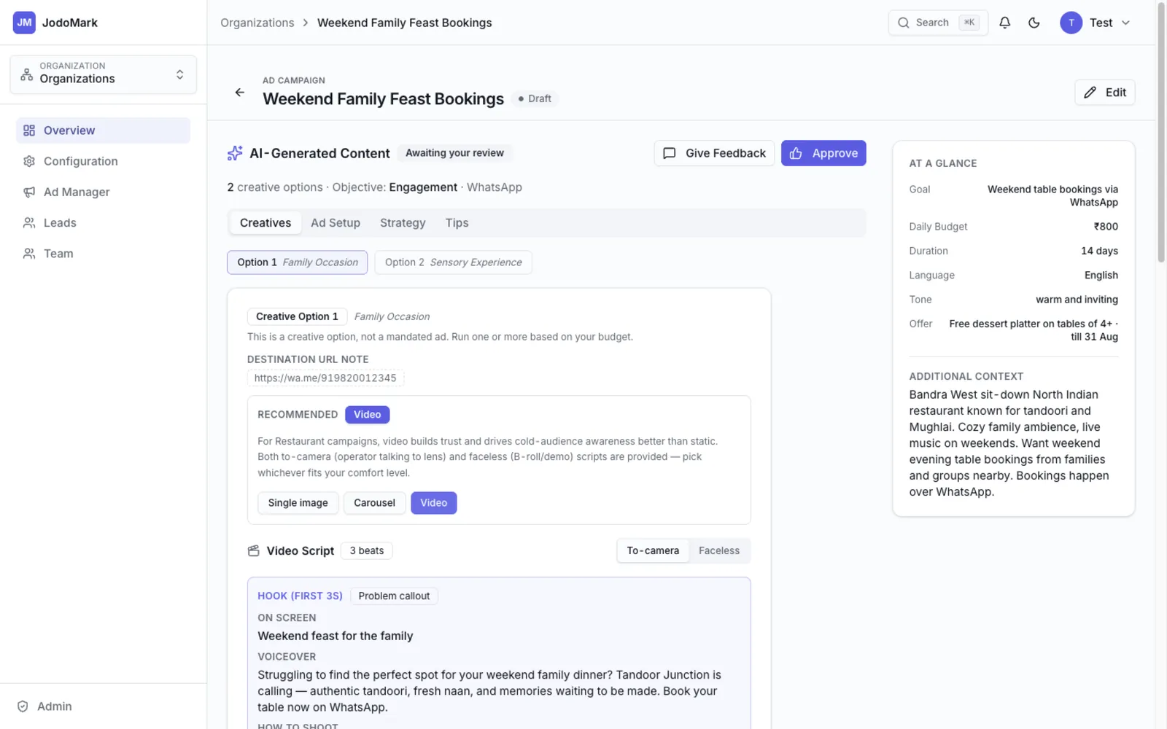This screenshot has height=729, width=1167.
Task: Click the search magnifier icon
Action: pos(904,23)
